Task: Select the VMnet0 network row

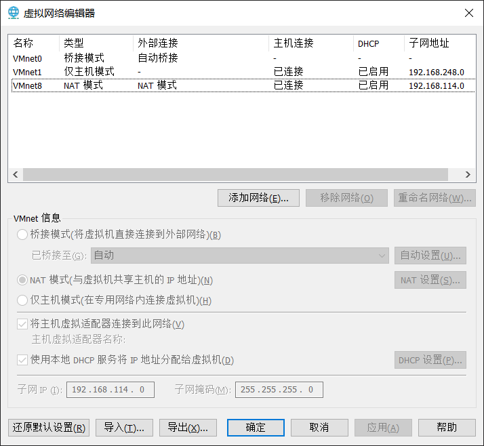Action: [243, 58]
